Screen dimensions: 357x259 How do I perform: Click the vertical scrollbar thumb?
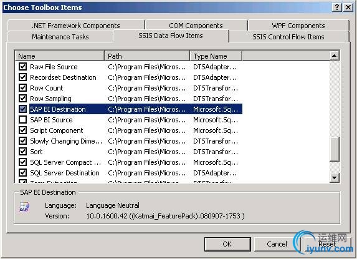coord(334,149)
